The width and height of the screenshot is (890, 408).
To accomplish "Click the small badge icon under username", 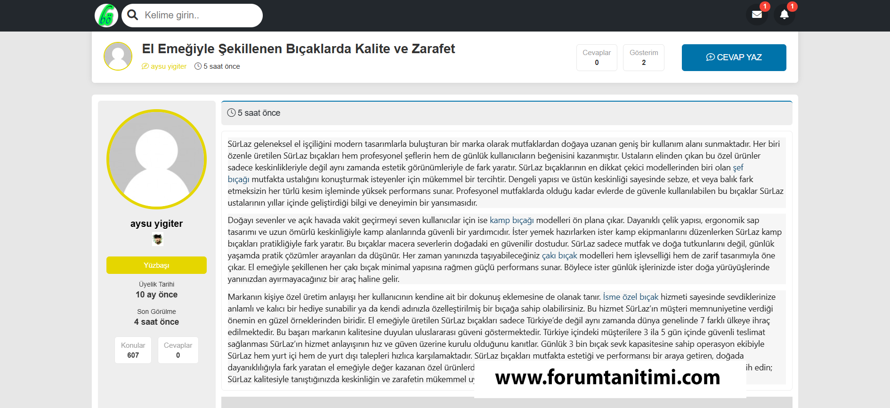I will [x=157, y=240].
